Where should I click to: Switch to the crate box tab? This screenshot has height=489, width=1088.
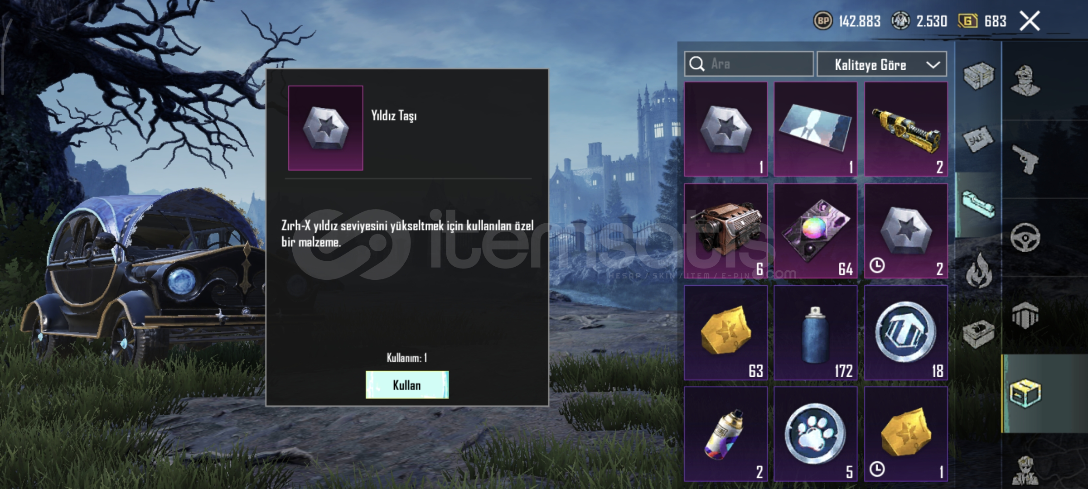978,75
